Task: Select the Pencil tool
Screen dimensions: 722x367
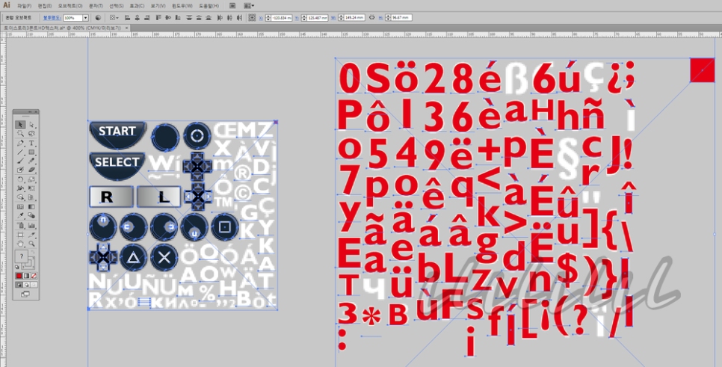Action: click(x=32, y=161)
